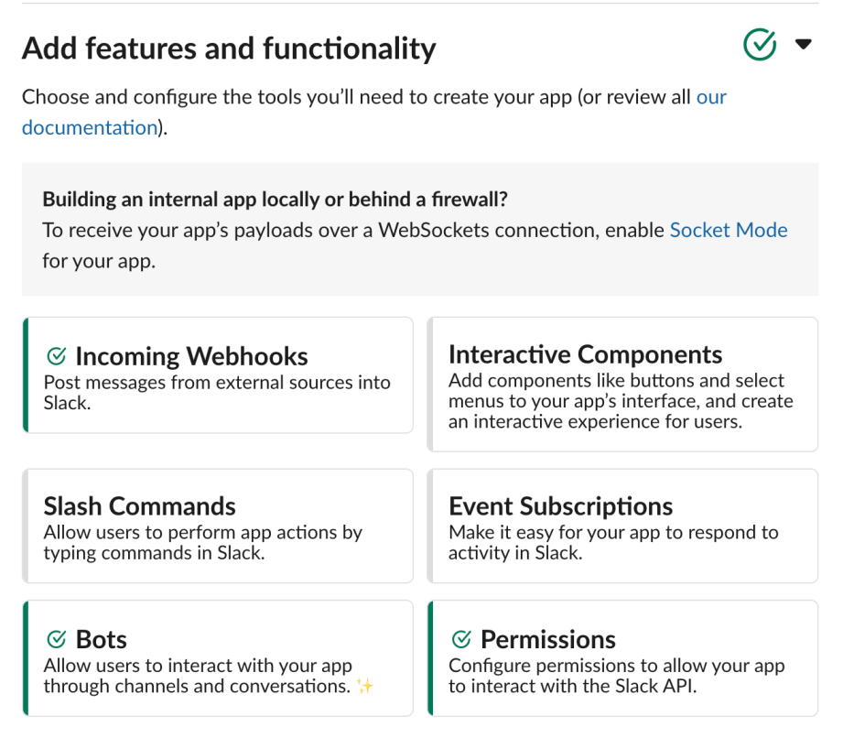Viewport: 843px width, 738px height.
Task: Click 'Post messages from external sources' description
Action: 217,392
